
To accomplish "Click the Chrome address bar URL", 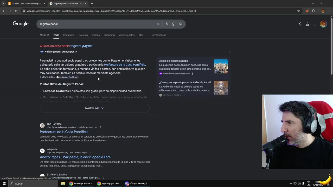I will pos(111,11).
